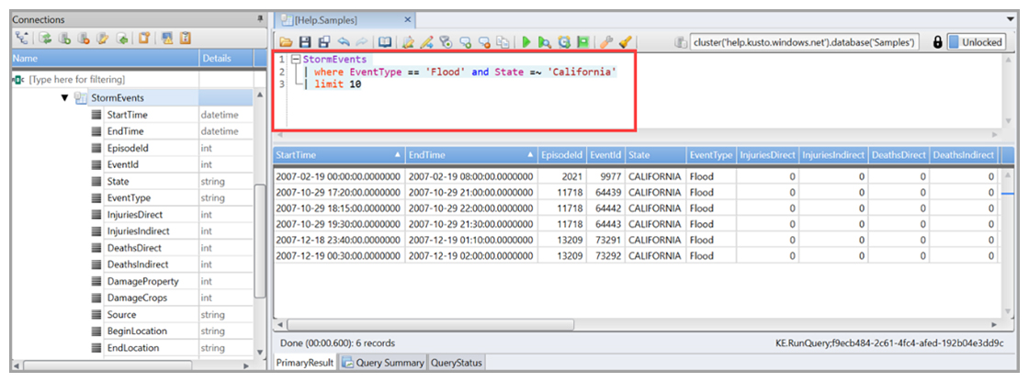Click the speech bubble with green plus icon
The width and height of the screenshot is (1029, 382).
pos(465,42)
